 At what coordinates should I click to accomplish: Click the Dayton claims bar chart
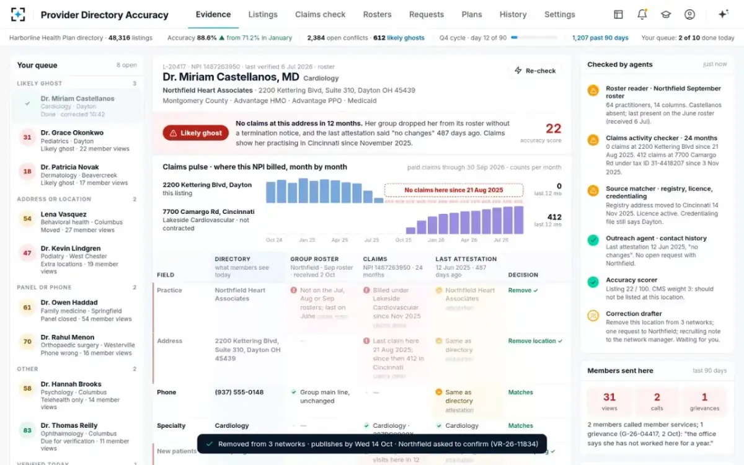(x=325, y=191)
